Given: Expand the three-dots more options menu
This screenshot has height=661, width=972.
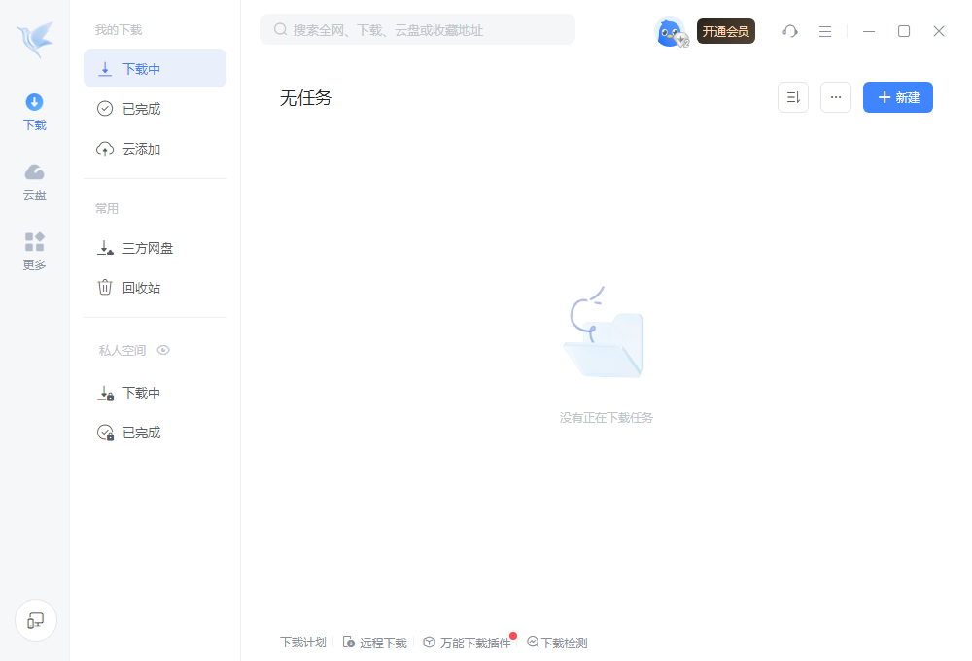Looking at the screenshot, I should pyautogui.click(x=836, y=97).
